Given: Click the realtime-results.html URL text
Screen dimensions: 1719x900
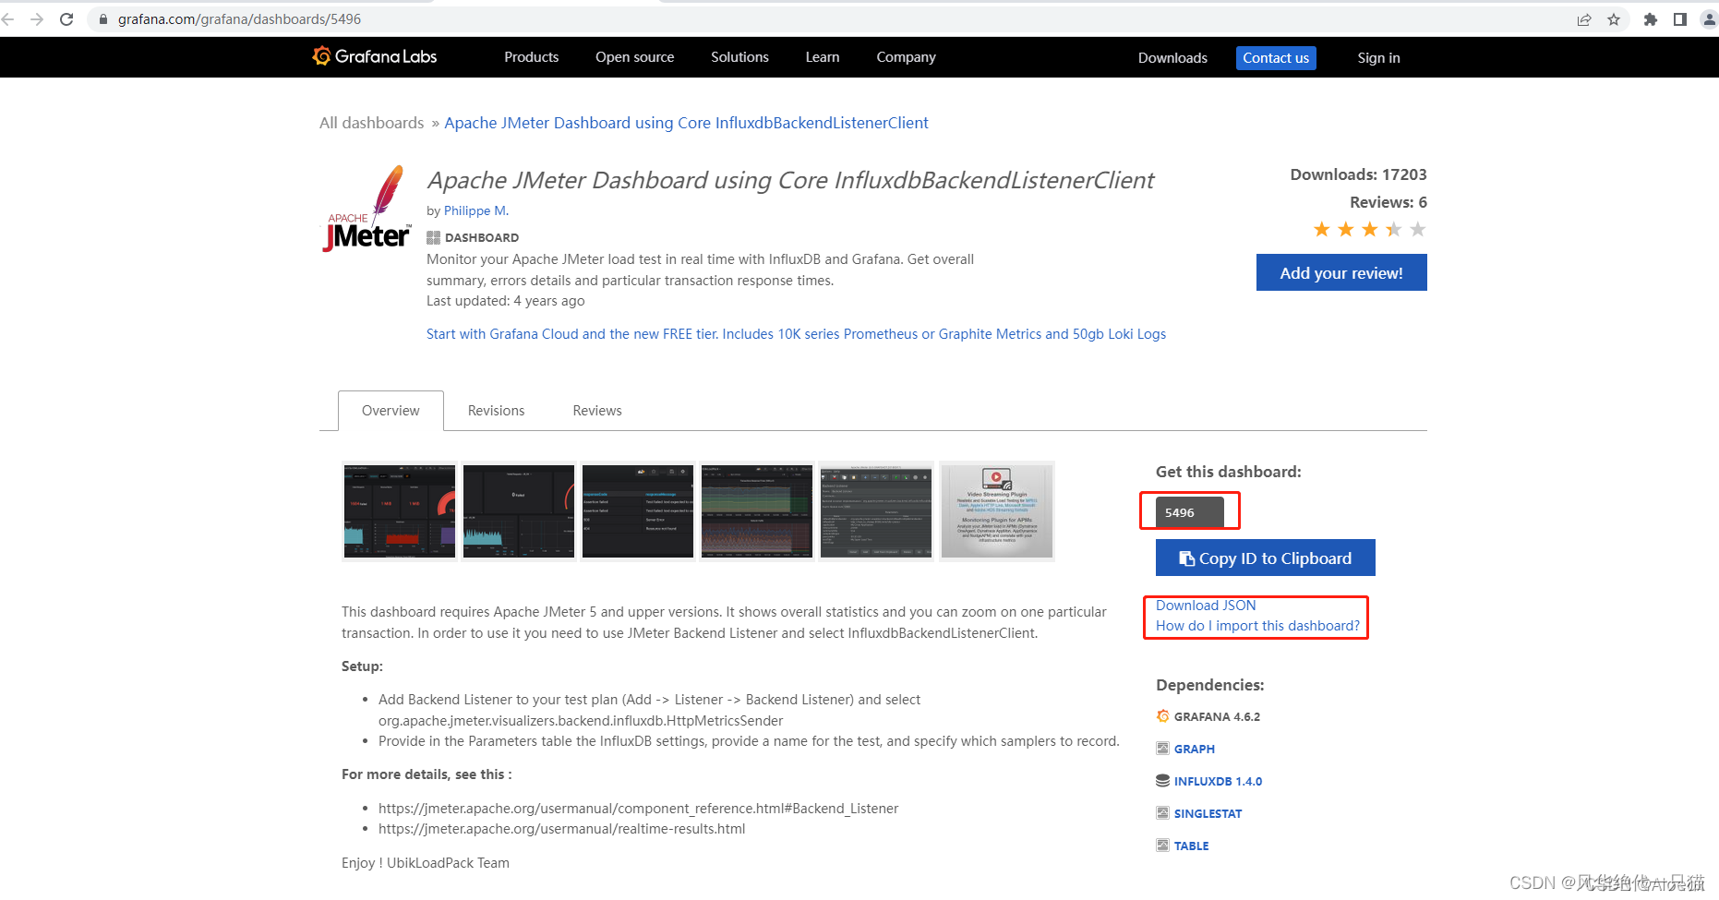Looking at the screenshot, I should tap(561, 829).
